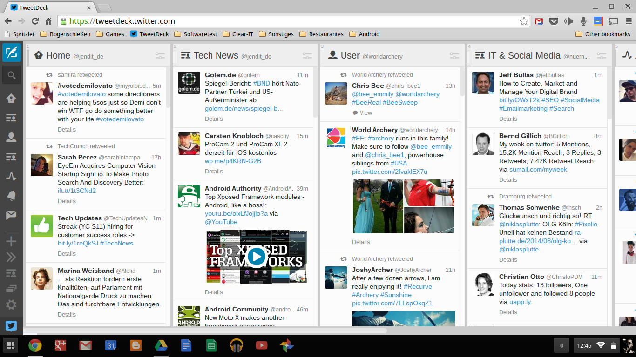Click the Gmail extension icon in the toolbar
The image size is (636, 357).
(x=539, y=21)
